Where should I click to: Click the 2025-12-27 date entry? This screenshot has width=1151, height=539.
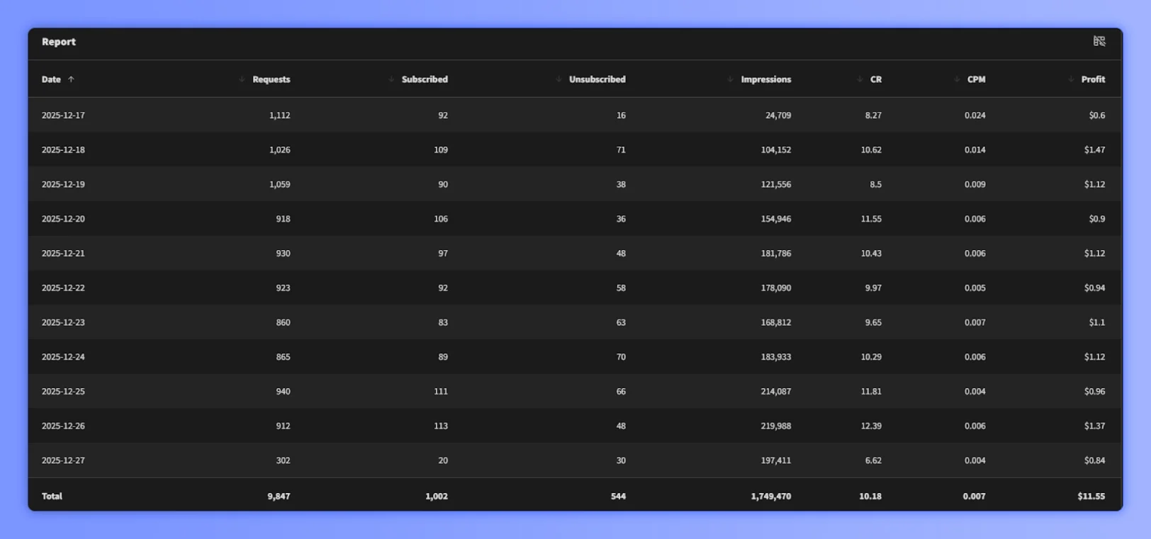coord(63,460)
